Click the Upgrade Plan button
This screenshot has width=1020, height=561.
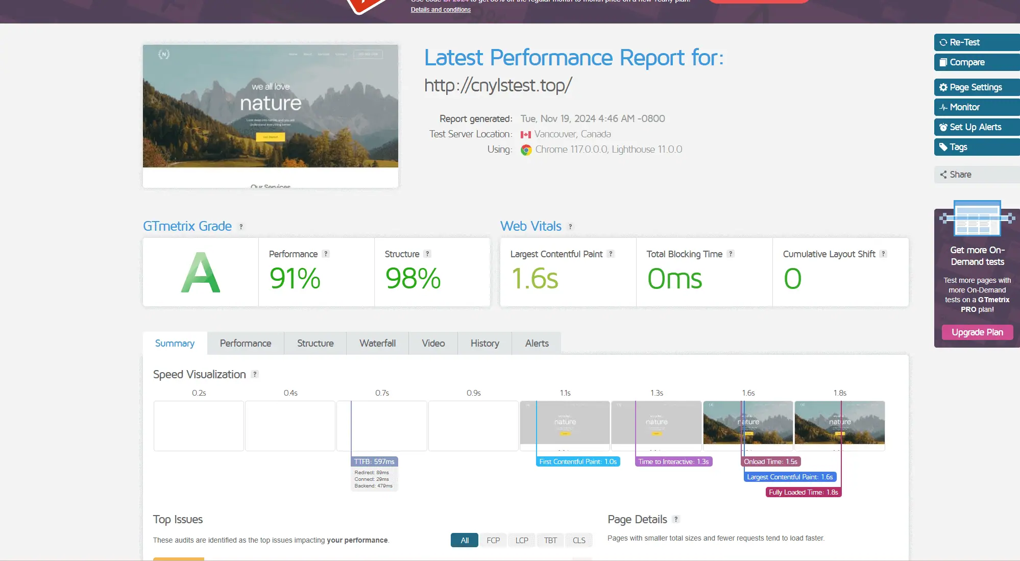click(x=977, y=332)
